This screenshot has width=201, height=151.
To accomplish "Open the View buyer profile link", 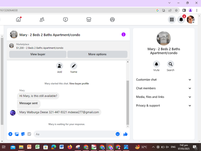I will [x=79, y=84].
